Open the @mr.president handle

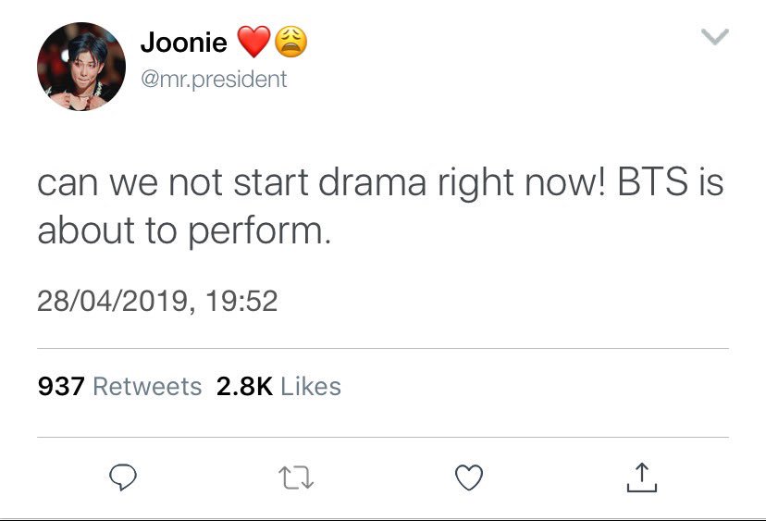click(x=214, y=80)
